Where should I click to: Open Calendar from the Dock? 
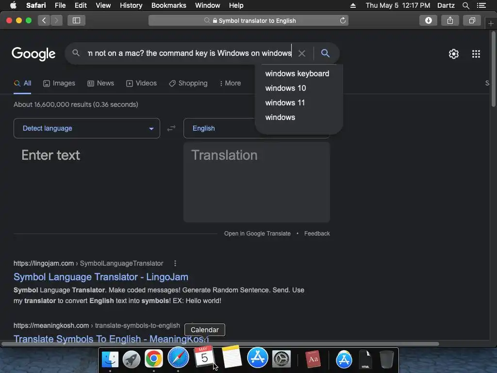pos(204,356)
